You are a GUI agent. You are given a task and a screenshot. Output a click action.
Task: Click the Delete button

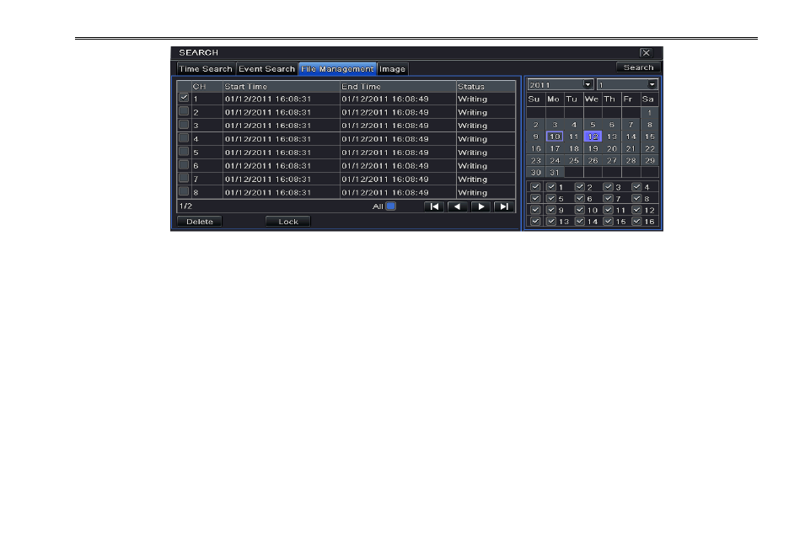(199, 222)
